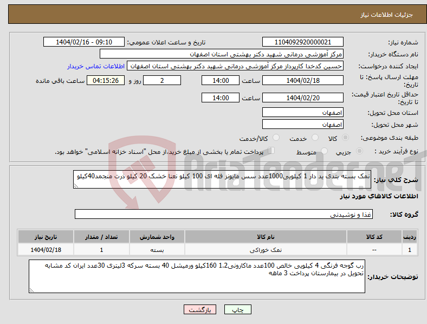Click the چاپ (print) button
Viewport: 427px width, 324px height.
coord(237,309)
